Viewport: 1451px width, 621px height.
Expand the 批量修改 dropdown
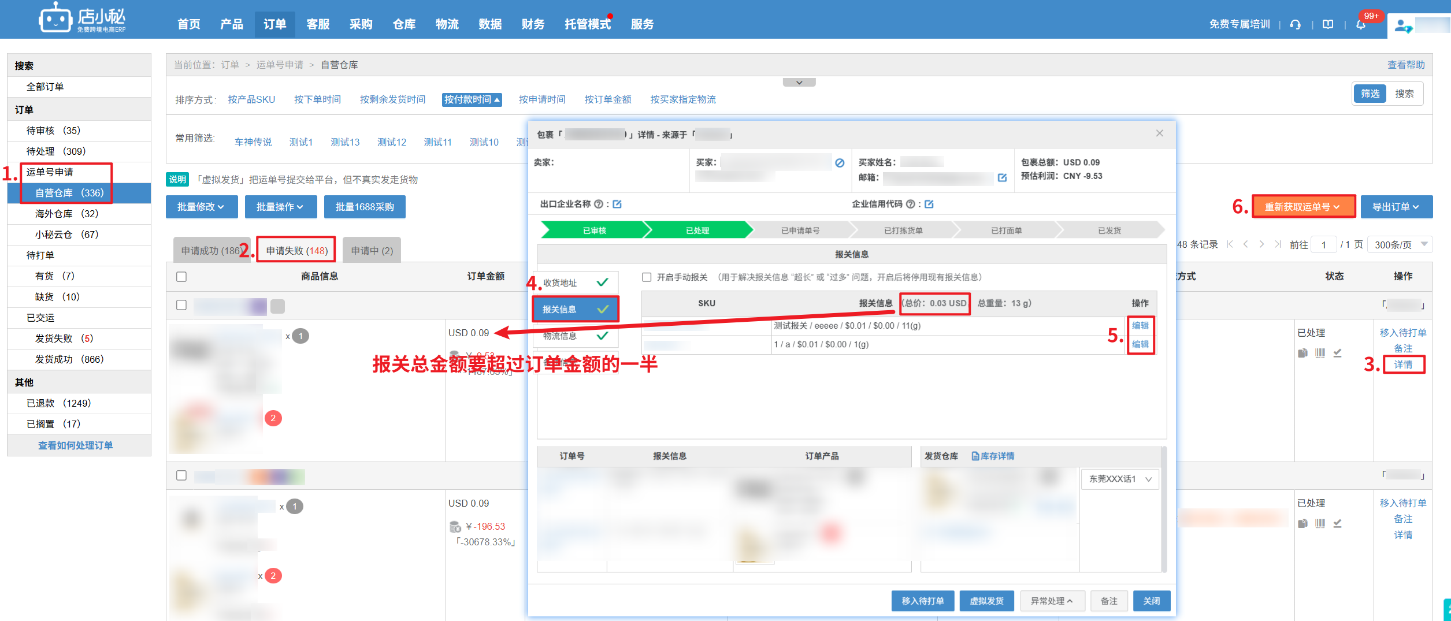[x=201, y=207]
